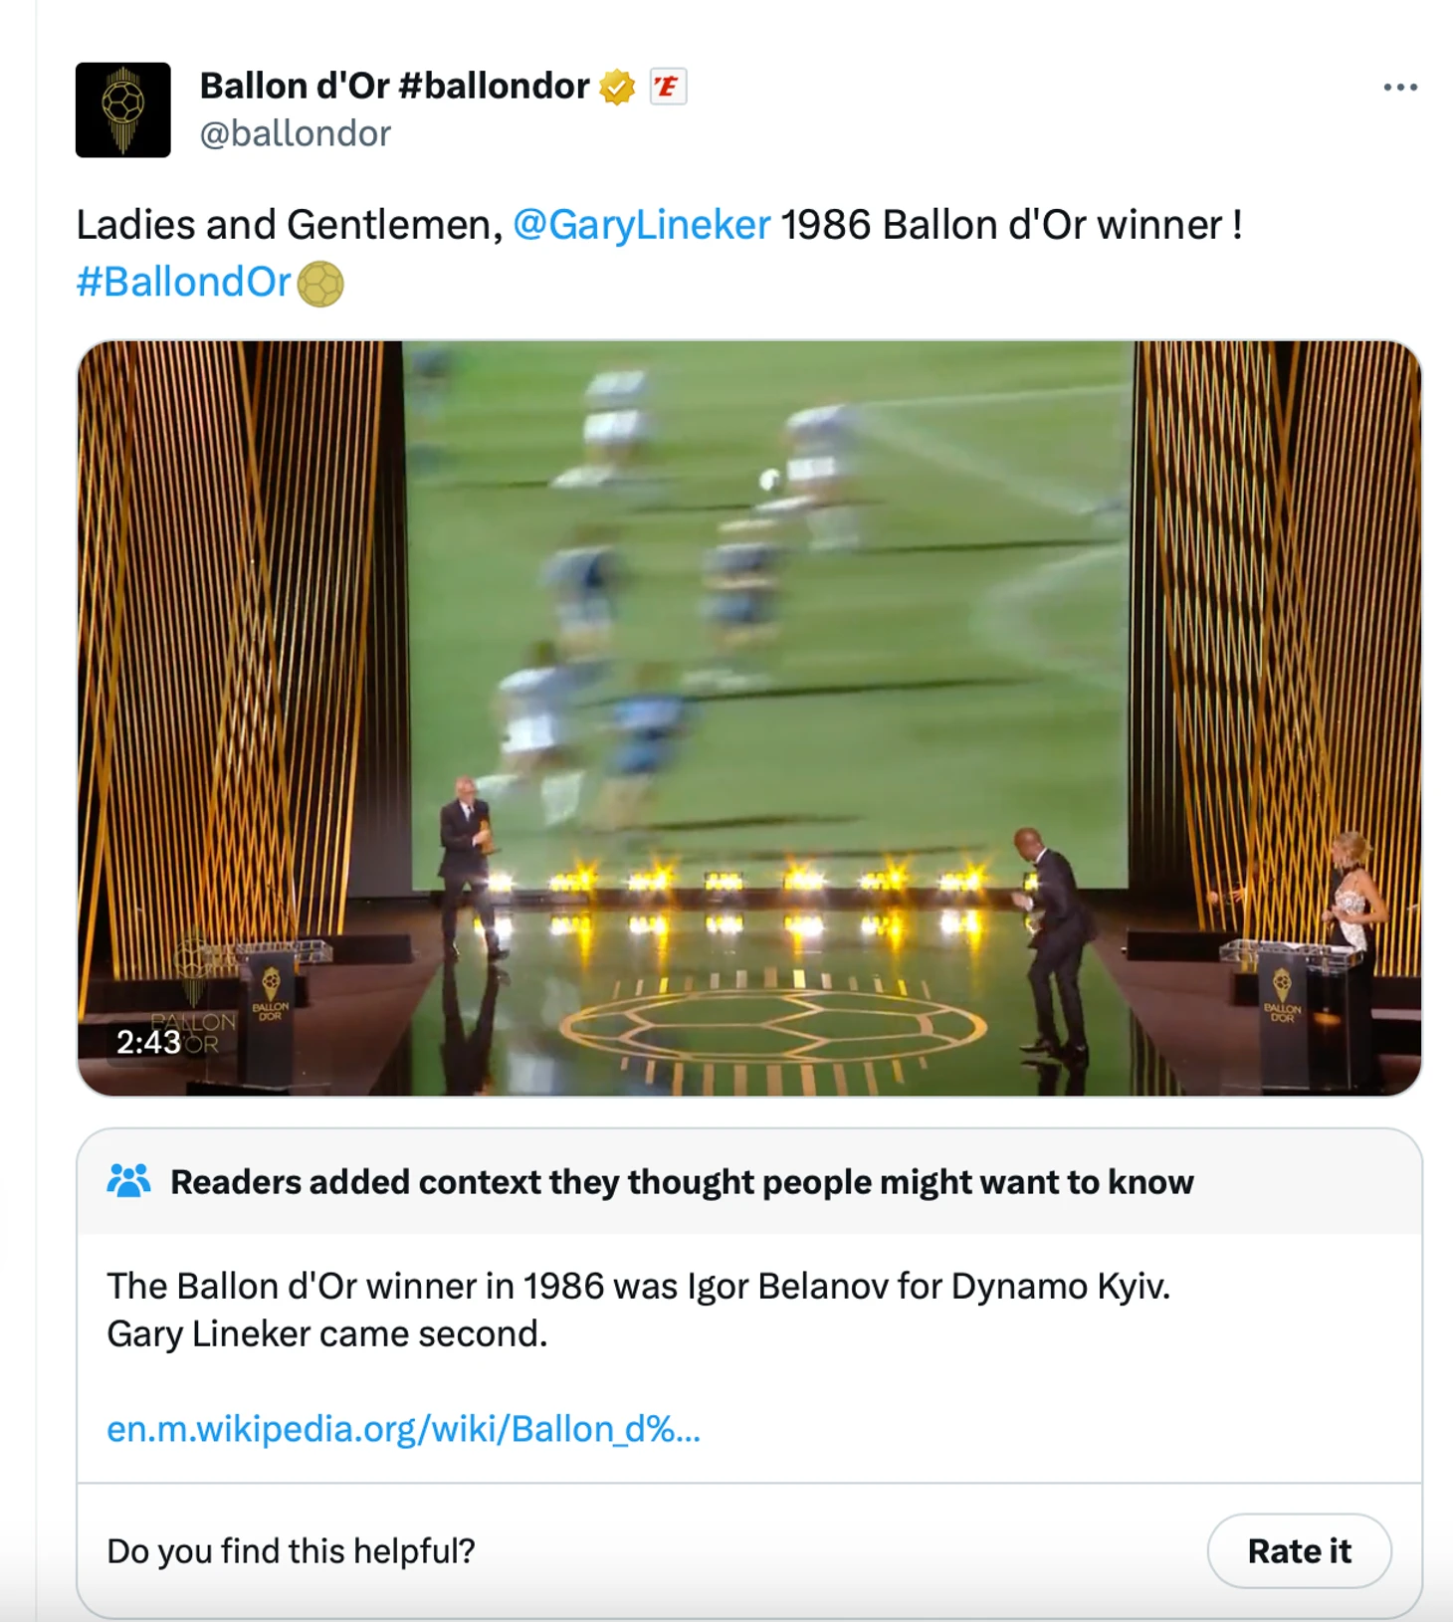Click 'Do you find this helpful?' text

(x=291, y=1551)
